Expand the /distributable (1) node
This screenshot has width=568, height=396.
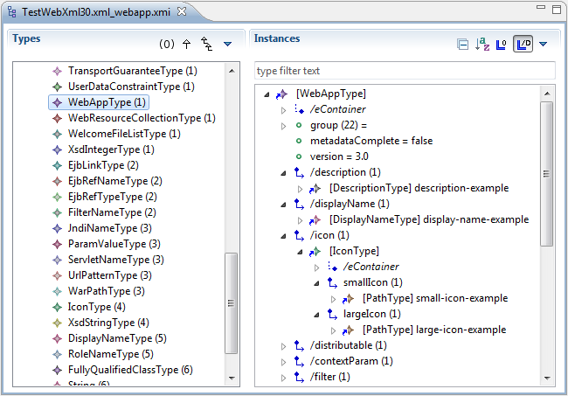click(x=284, y=346)
